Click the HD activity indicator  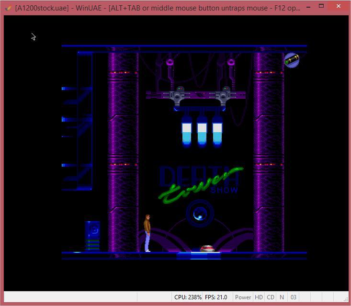pos(259,297)
